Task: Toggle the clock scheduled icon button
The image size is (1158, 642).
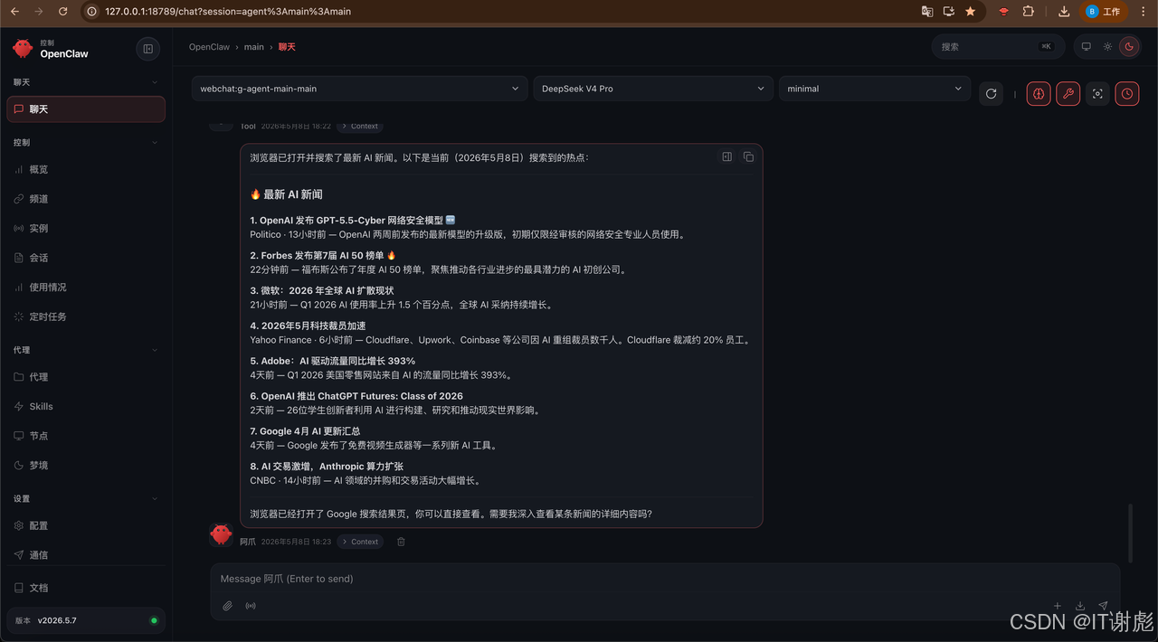Action: tap(1127, 93)
